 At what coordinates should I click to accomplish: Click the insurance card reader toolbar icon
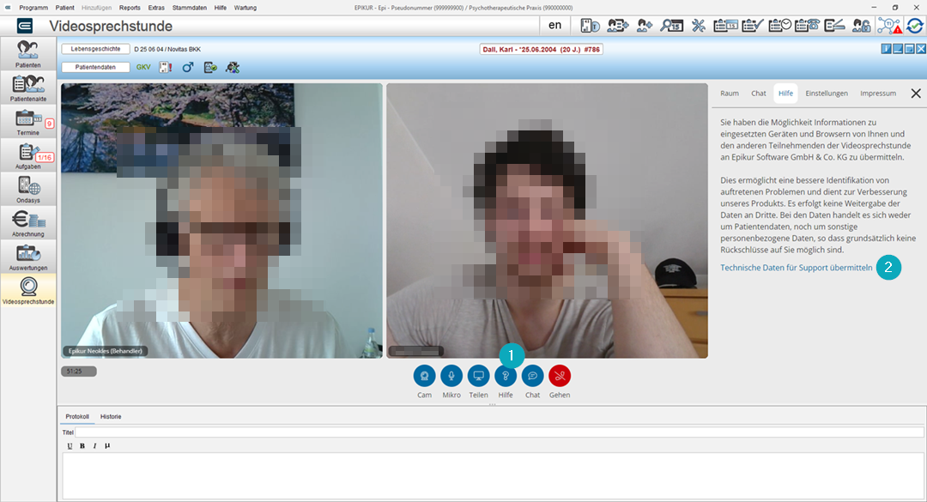click(590, 26)
